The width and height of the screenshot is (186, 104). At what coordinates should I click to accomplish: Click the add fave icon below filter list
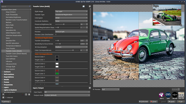click(3, 94)
